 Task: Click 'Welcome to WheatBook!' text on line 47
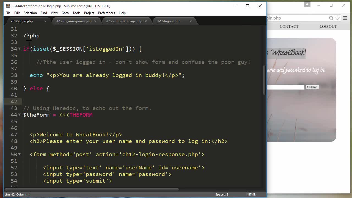tap(74, 134)
